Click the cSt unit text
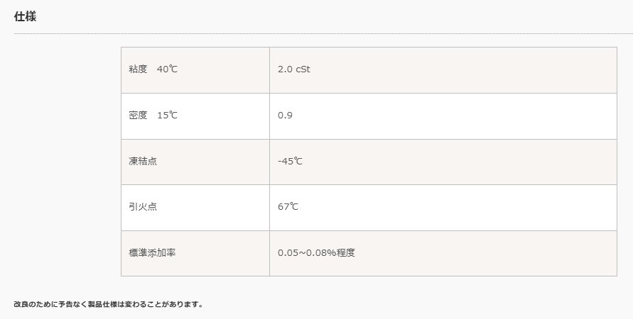The width and height of the screenshot is (633, 319). coord(303,69)
